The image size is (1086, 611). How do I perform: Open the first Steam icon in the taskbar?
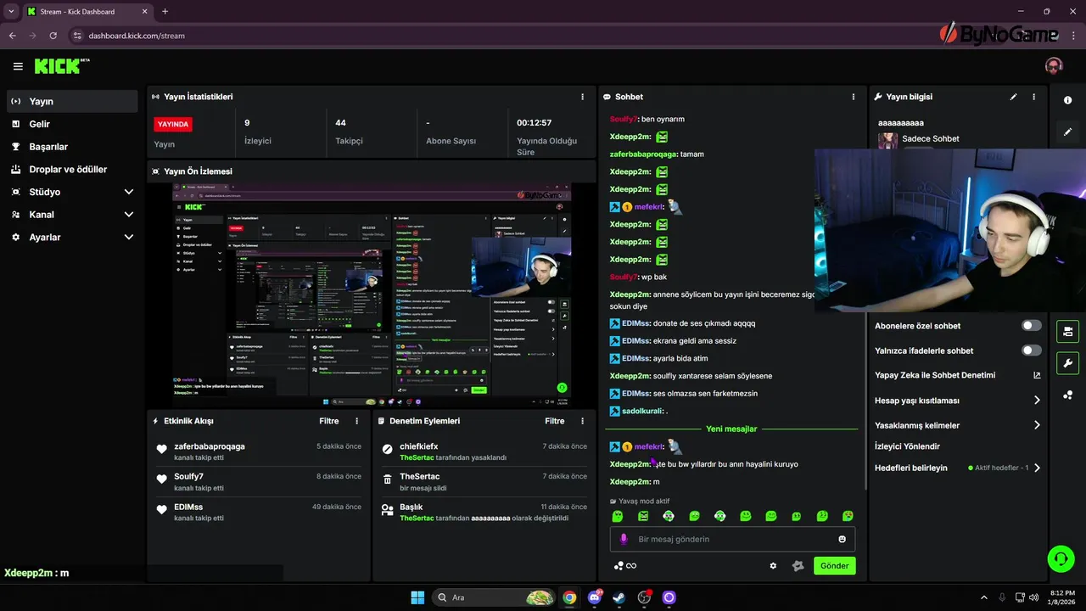(x=619, y=597)
